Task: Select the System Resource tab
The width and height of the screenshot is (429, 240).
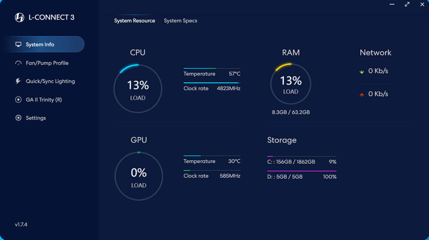Action: [135, 21]
